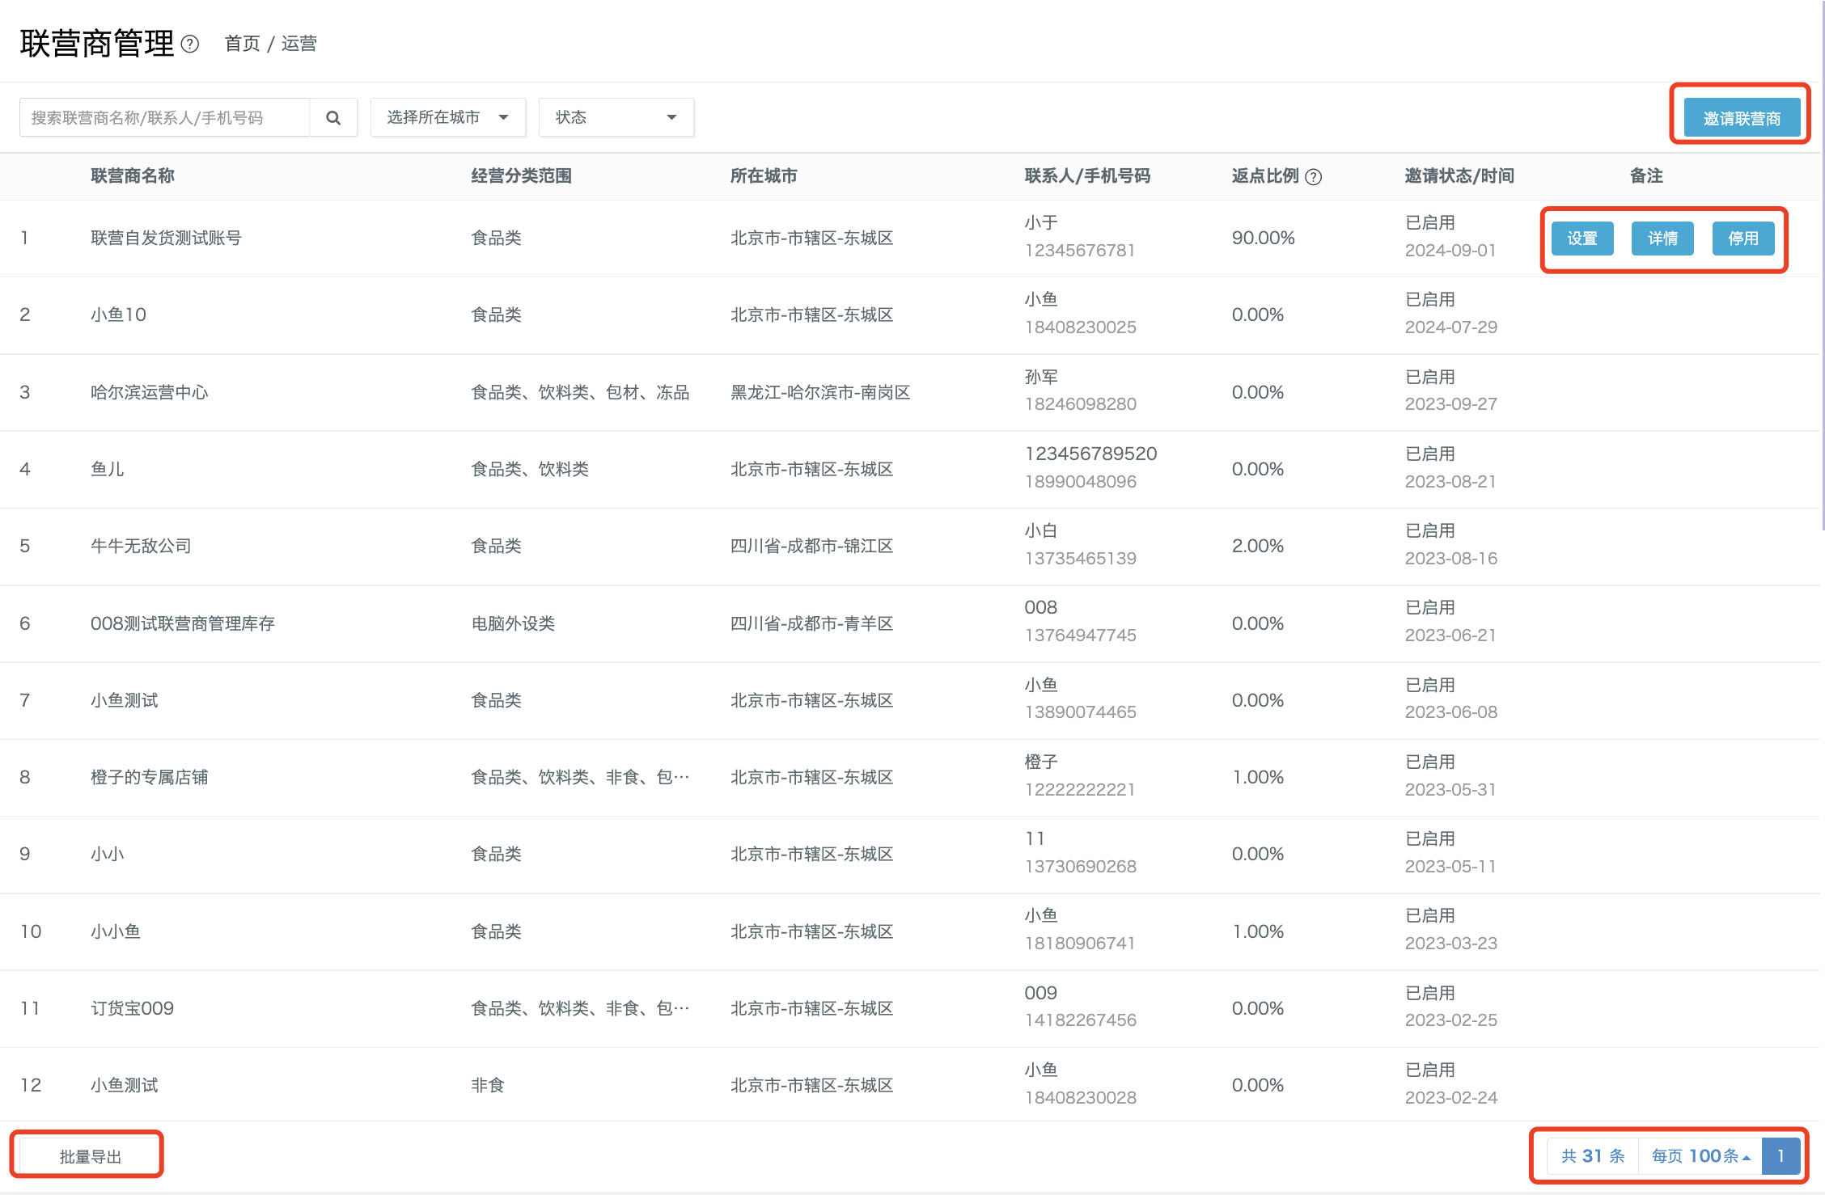Screen dimensions: 1825x1195
Task: Click the search magnifier icon
Action: coord(333,118)
